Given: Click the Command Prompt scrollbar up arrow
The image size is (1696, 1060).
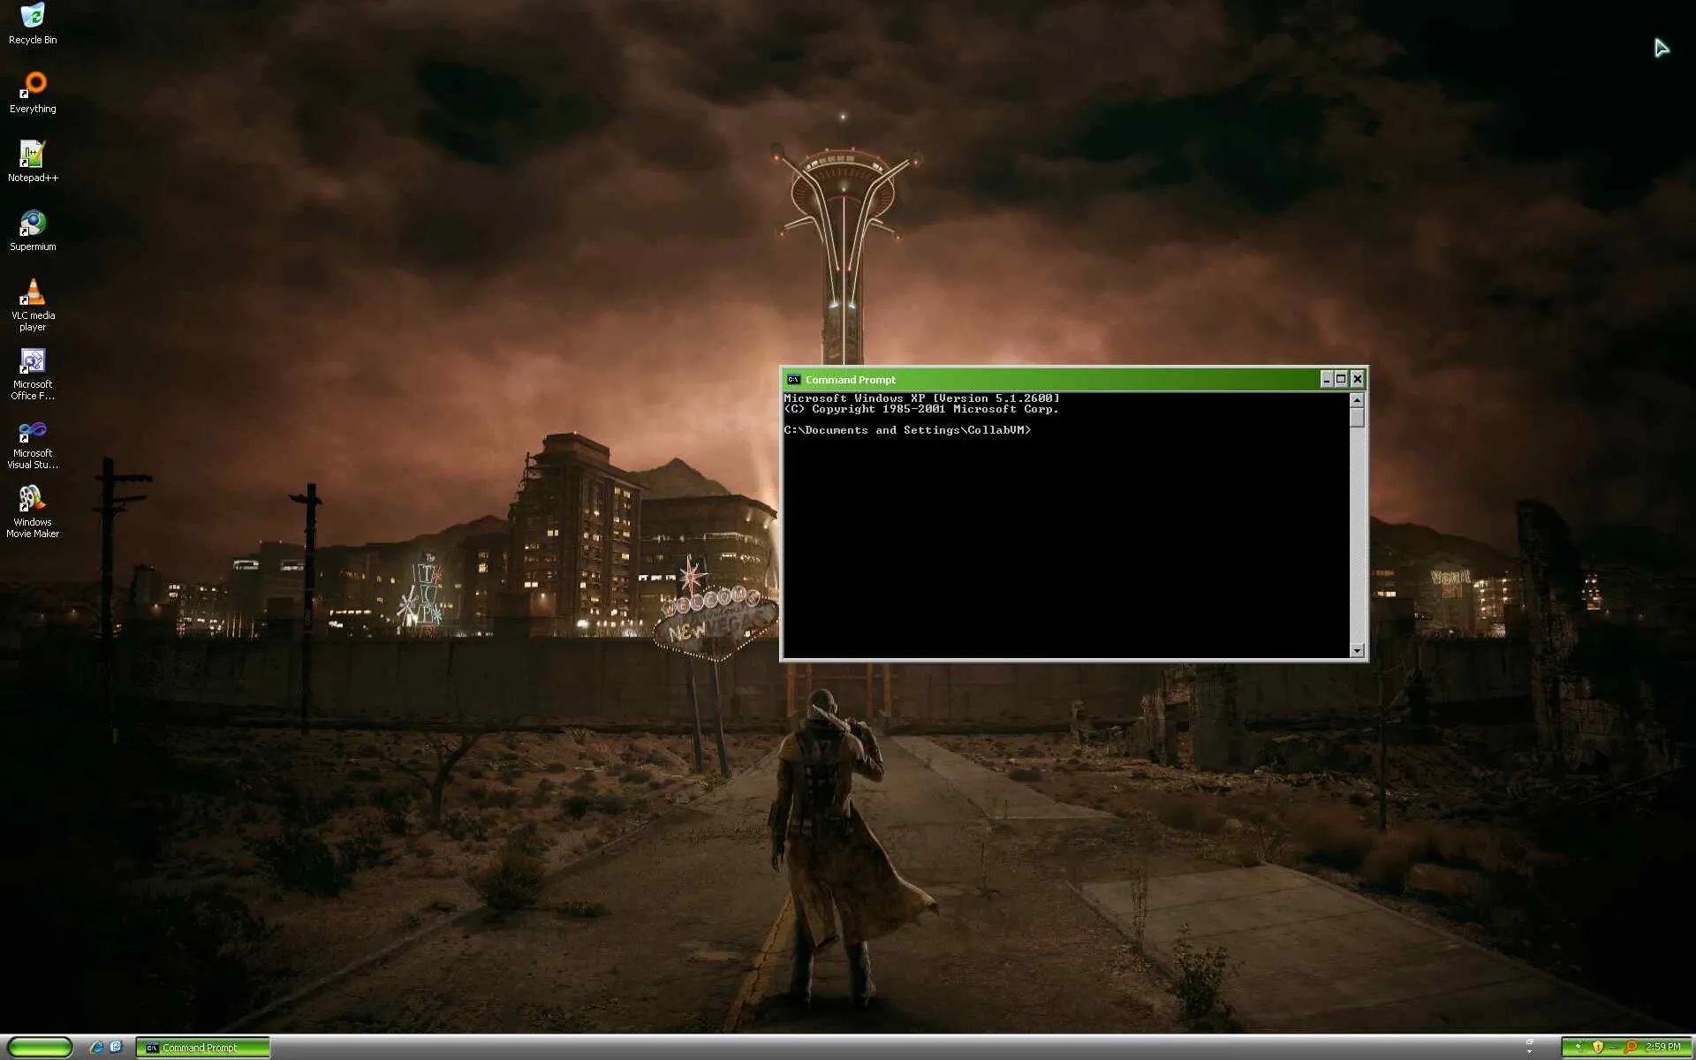Looking at the screenshot, I should tap(1357, 400).
